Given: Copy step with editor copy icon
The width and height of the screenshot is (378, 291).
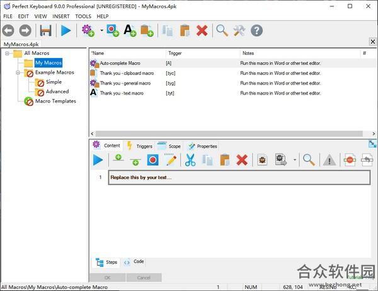Looking at the screenshot, I should pos(207,160).
